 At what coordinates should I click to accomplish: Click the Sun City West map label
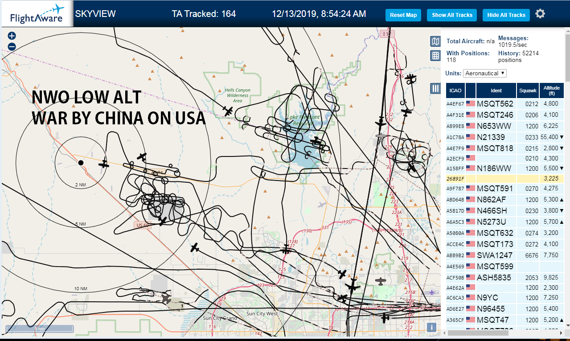pos(262,314)
